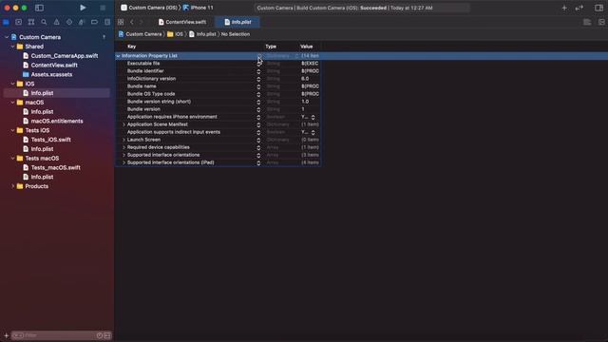This screenshot has width=608, height=342.
Task: Add editor on right
Action: point(601,22)
